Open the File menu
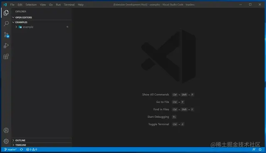 pyautogui.click(x=12, y=5)
